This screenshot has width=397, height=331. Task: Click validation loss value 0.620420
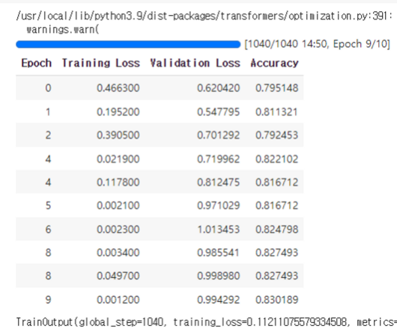point(219,88)
